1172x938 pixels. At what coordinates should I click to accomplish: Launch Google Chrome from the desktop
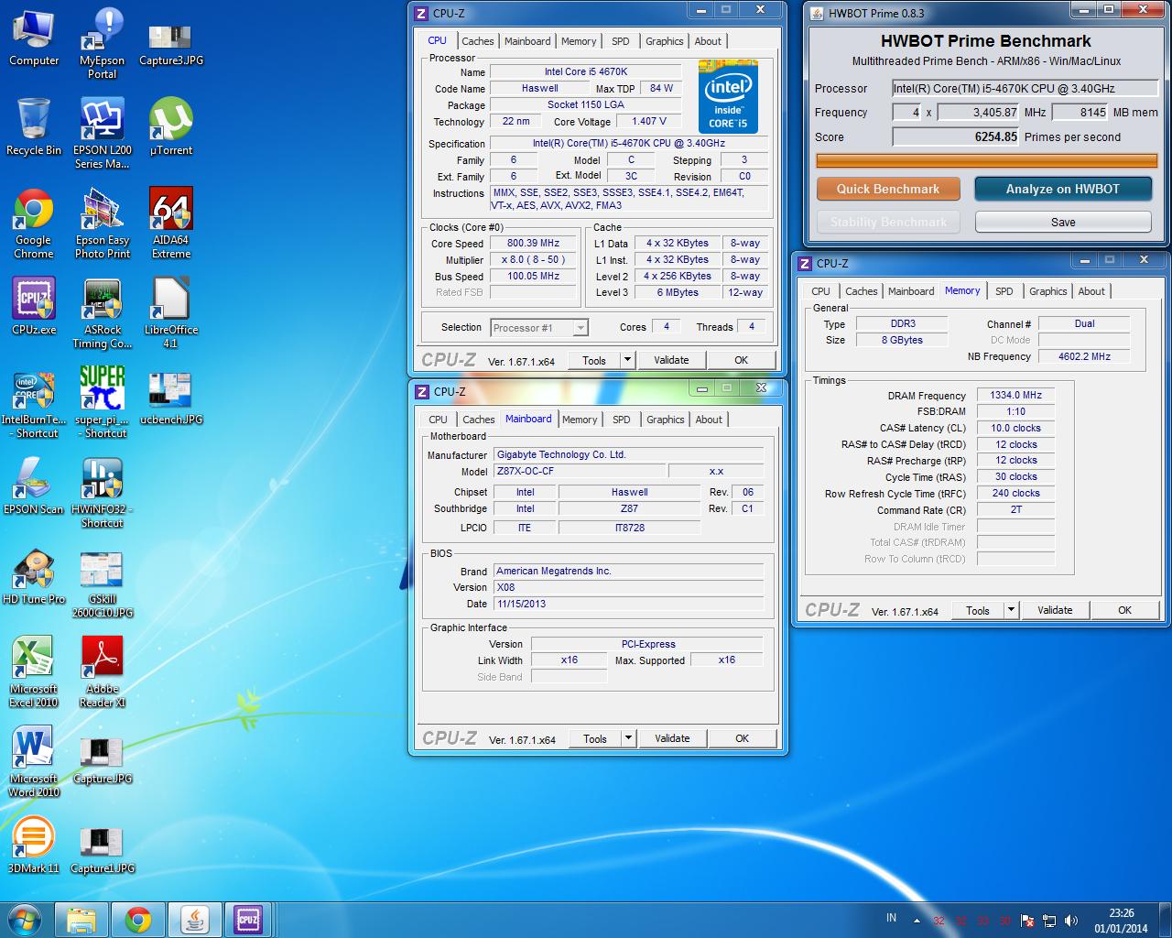[x=34, y=224]
